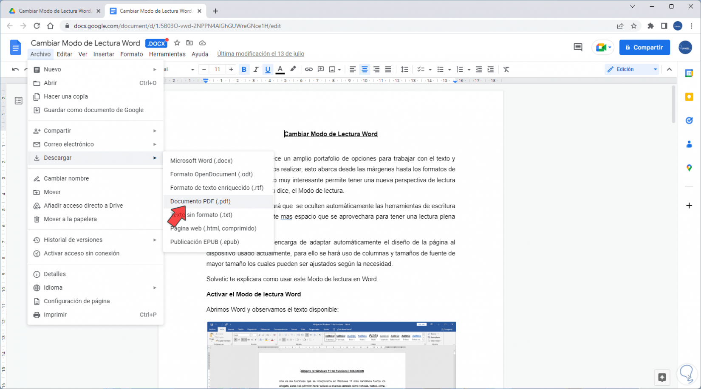Click Mover a la papelera
701x389 pixels.
[x=96, y=219]
